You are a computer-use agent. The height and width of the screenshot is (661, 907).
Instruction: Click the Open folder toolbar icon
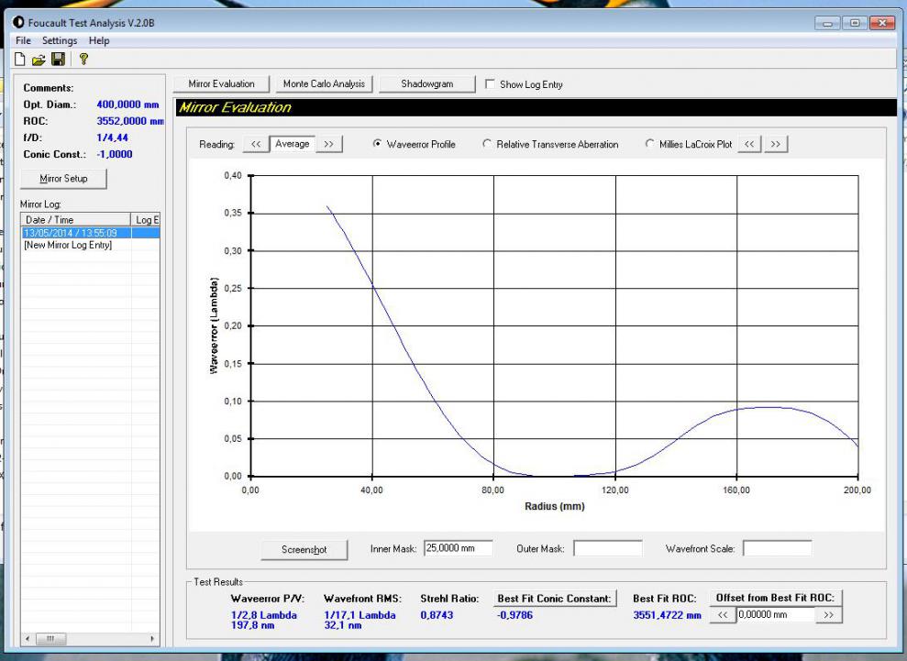[39, 59]
